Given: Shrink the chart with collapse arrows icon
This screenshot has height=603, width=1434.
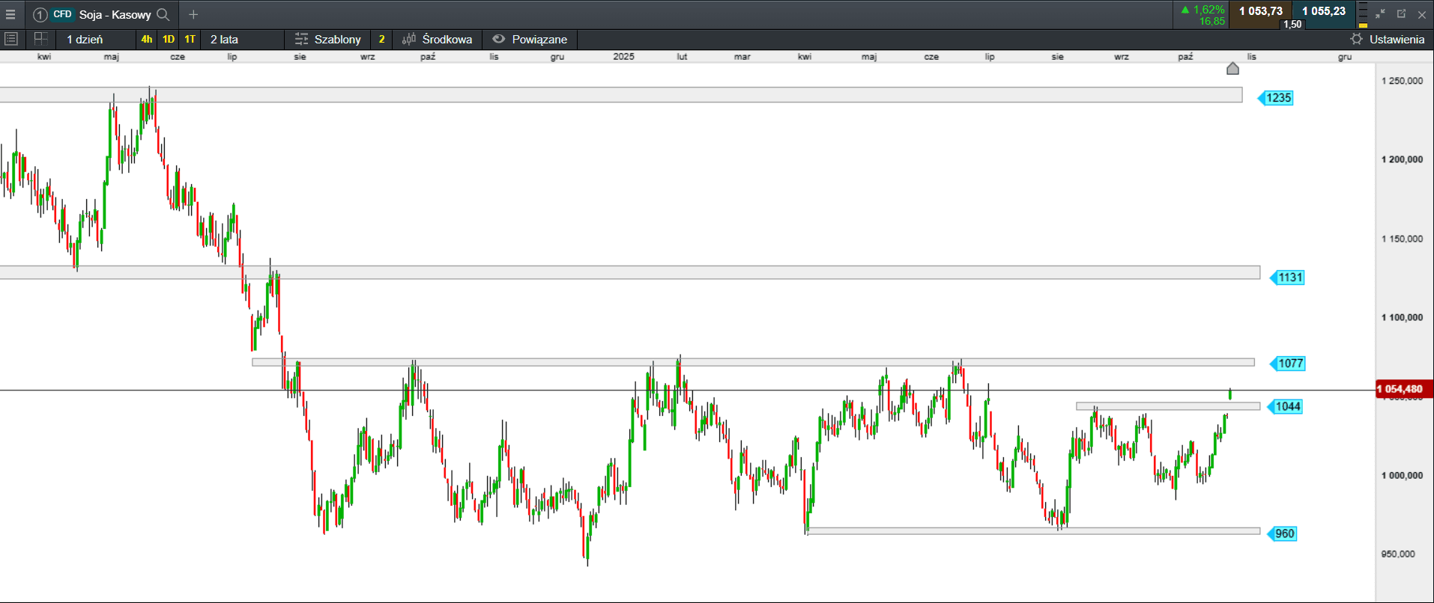Looking at the screenshot, I should point(1380,13).
